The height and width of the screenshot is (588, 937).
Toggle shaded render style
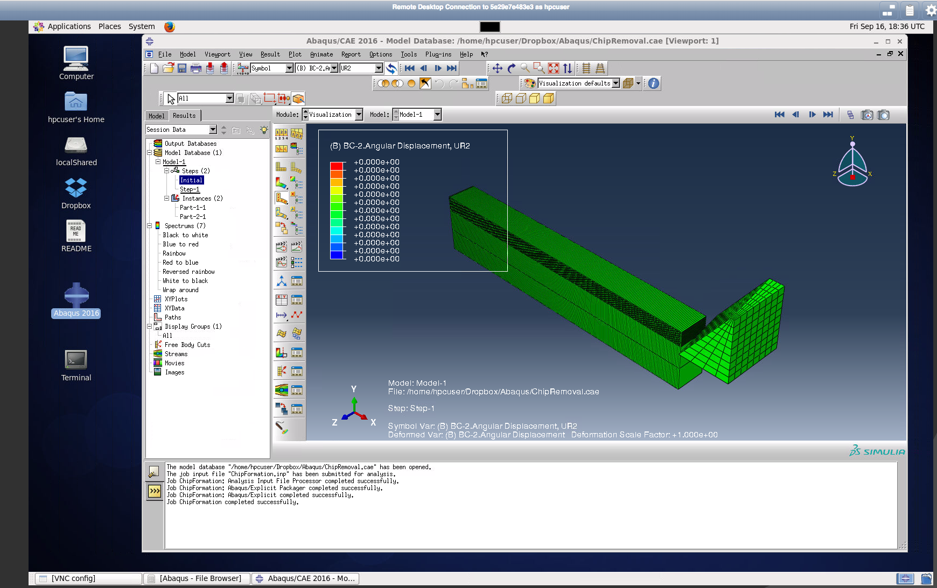tap(549, 98)
